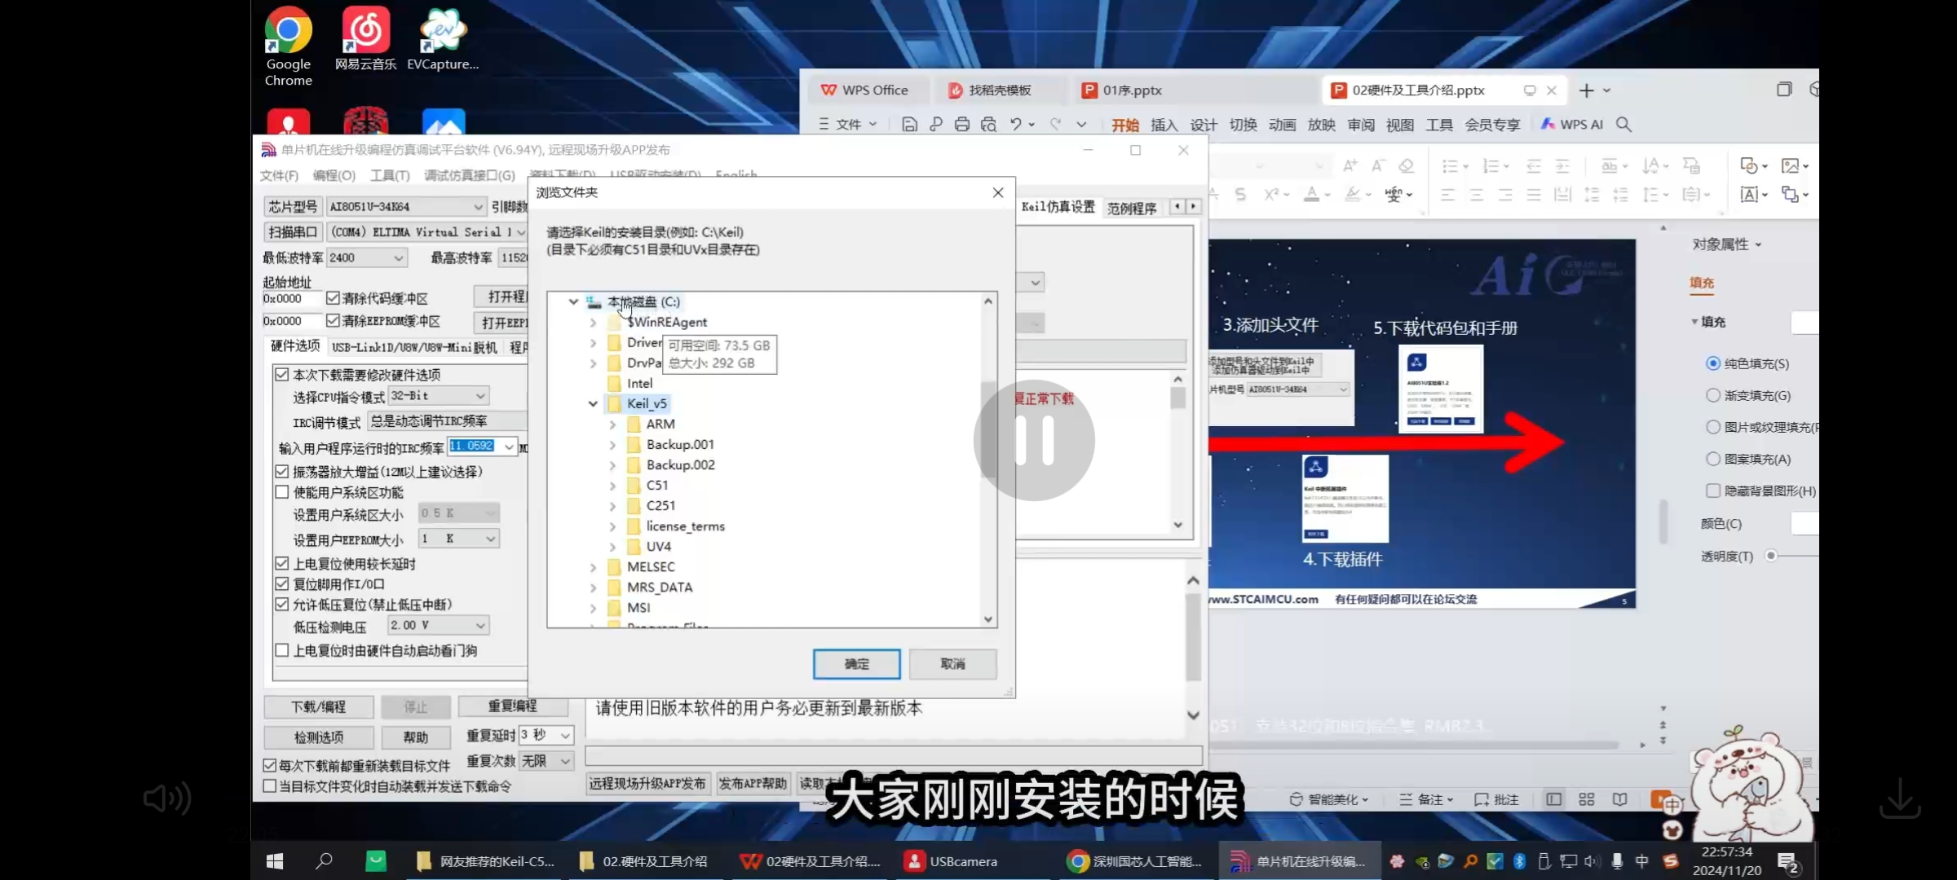Click the 远程现场升级APP发布 button

point(647,784)
